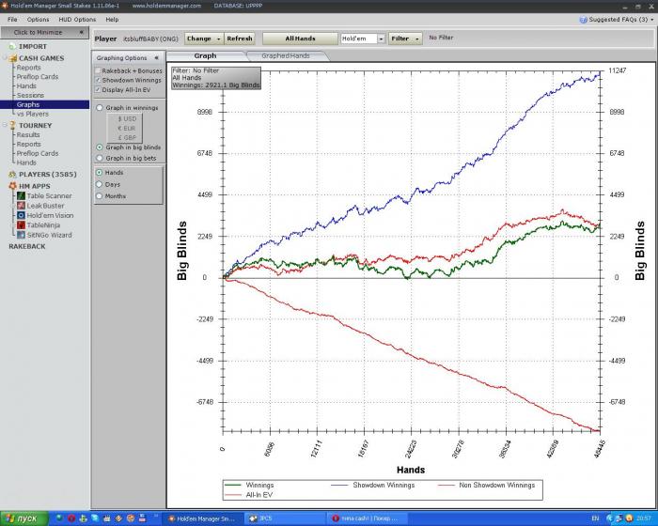Launch Leak Buster app icon
This screenshot has height=526, width=658.
(x=21, y=206)
